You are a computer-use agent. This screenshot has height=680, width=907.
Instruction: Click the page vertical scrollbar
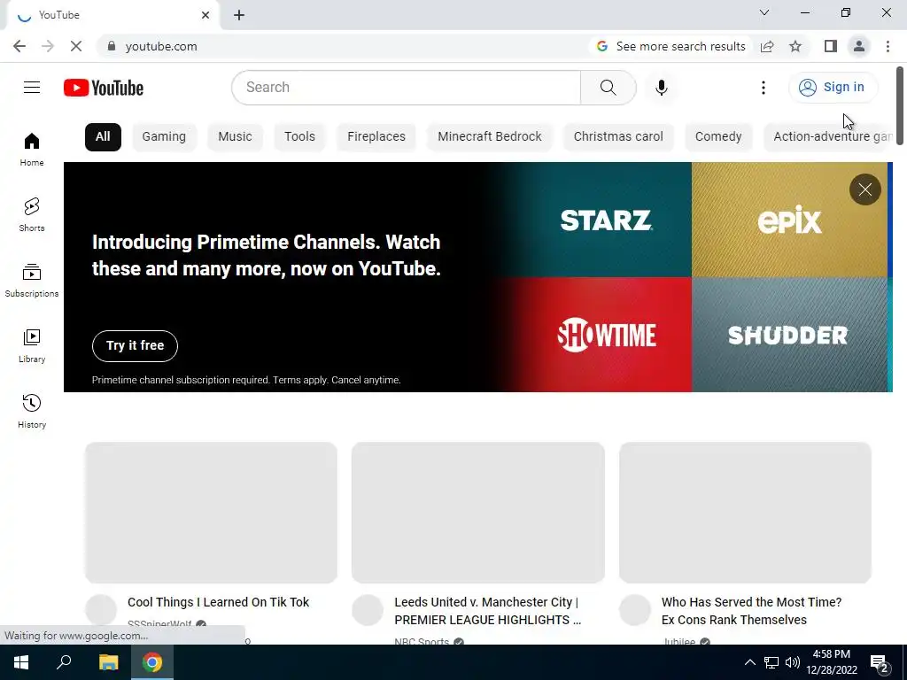coord(900,105)
